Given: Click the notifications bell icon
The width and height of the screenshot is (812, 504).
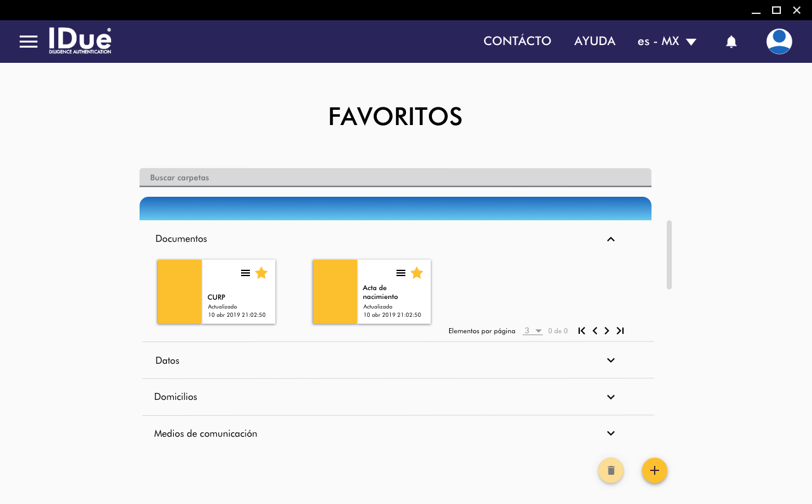Looking at the screenshot, I should coord(731,42).
